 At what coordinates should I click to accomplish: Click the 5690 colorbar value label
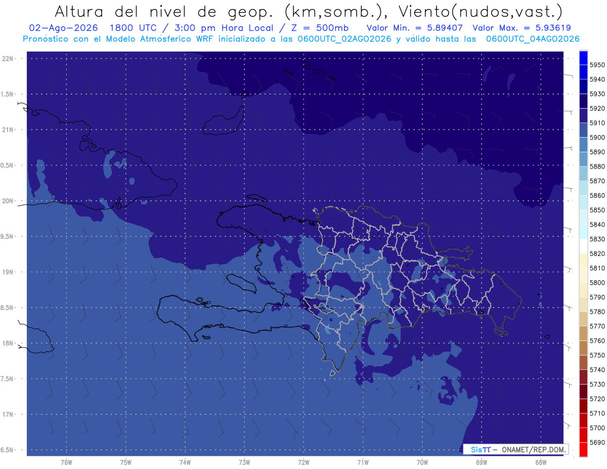[x=597, y=442]
